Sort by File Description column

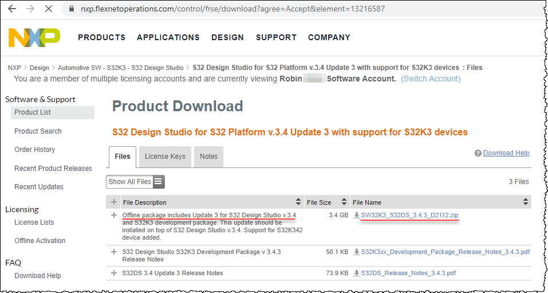click(298, 202)
